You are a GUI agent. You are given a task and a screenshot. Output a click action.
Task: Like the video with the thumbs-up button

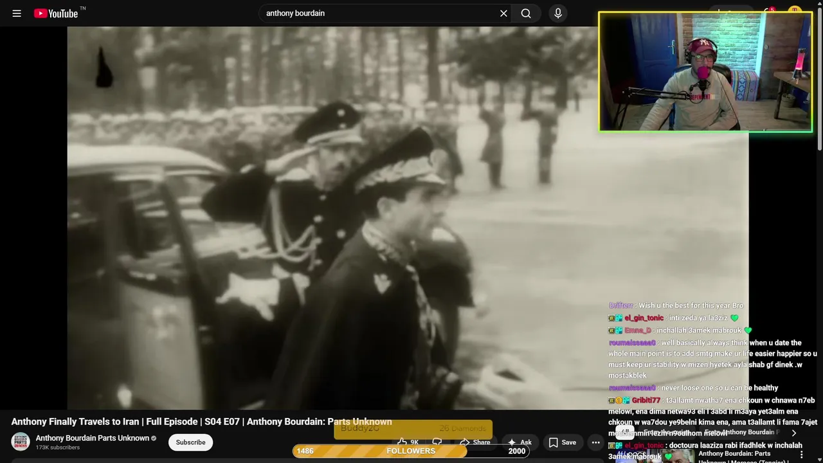[408, 442]
